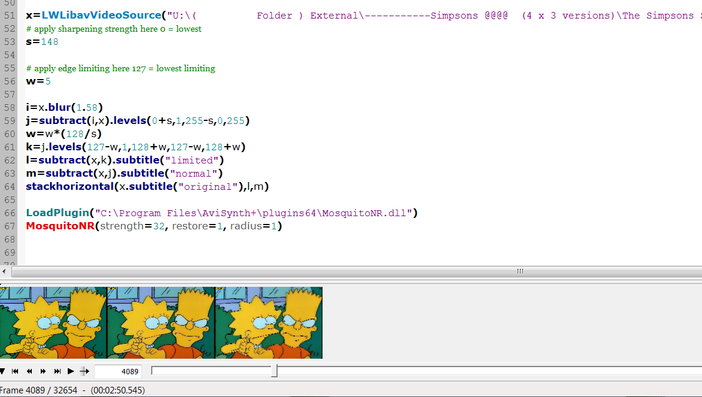This screenshot has width=702, height=397.
Task: Click line number 64 in the gutter
Action: [x=10, y=186]
